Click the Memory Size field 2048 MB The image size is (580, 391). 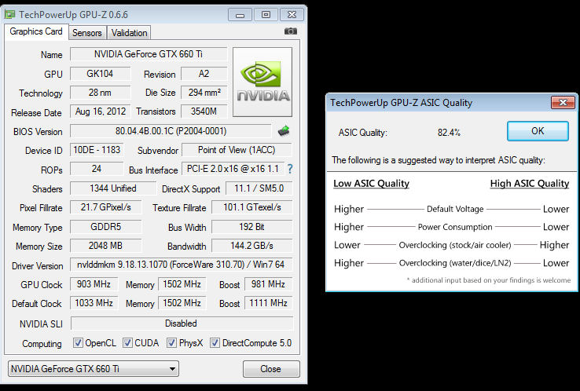click(x=106, y=246)
